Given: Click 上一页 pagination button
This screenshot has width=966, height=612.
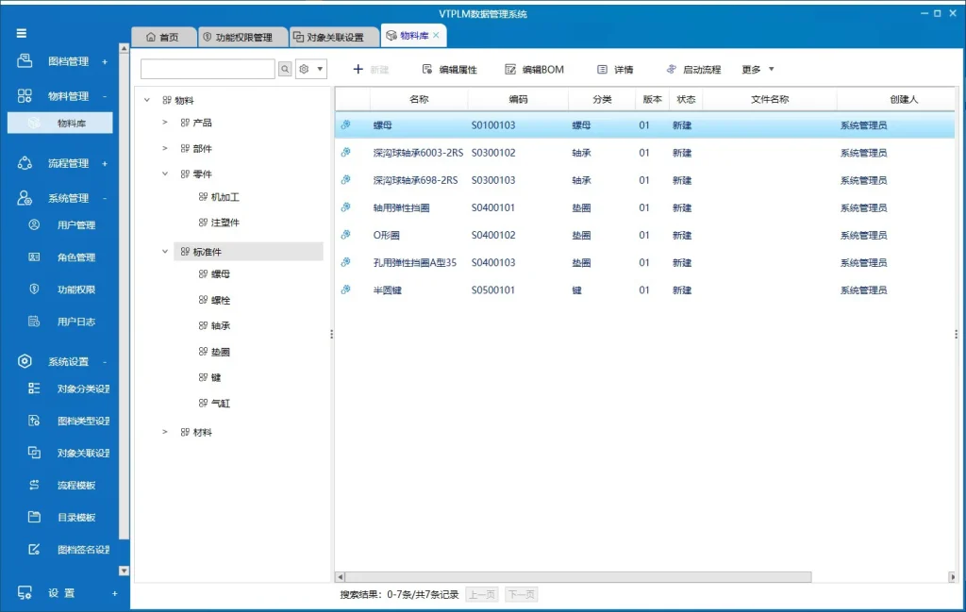Looking at the screenshot, I should click(x=482, y=594).
